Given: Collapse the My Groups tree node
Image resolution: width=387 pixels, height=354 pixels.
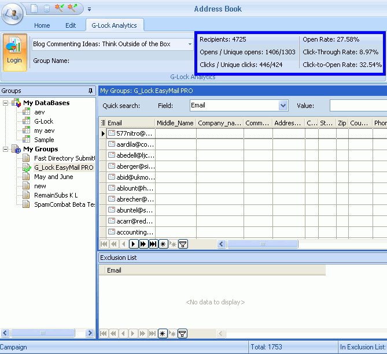Looking at the screenshot, I should (x=5, y=150).
